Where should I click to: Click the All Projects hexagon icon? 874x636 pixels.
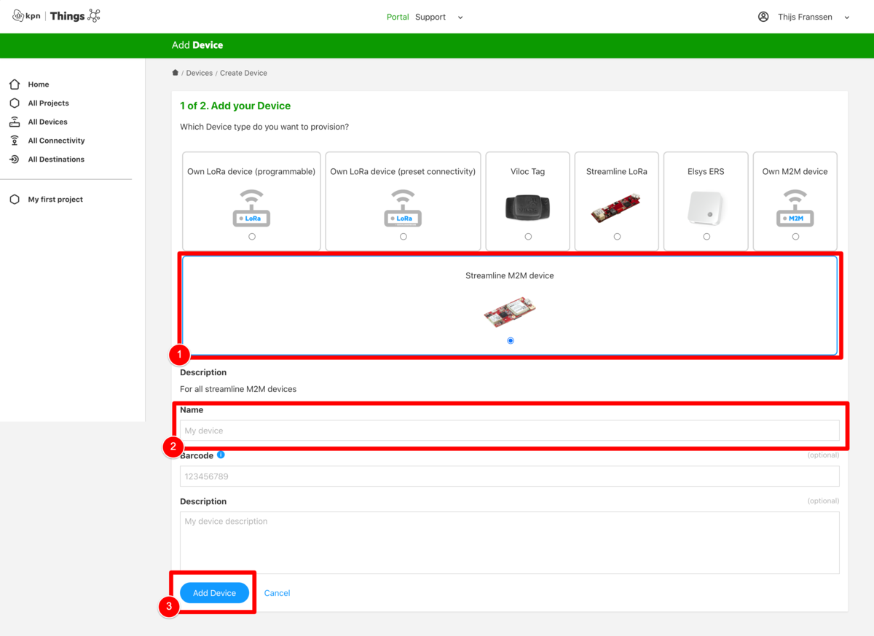point(15,103)
